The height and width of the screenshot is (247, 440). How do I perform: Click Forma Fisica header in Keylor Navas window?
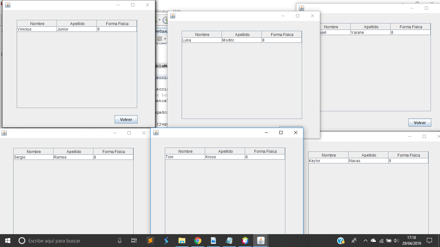click(408, 155)
